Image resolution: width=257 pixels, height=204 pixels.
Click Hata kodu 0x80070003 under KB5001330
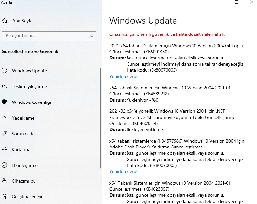coord(152,70)
